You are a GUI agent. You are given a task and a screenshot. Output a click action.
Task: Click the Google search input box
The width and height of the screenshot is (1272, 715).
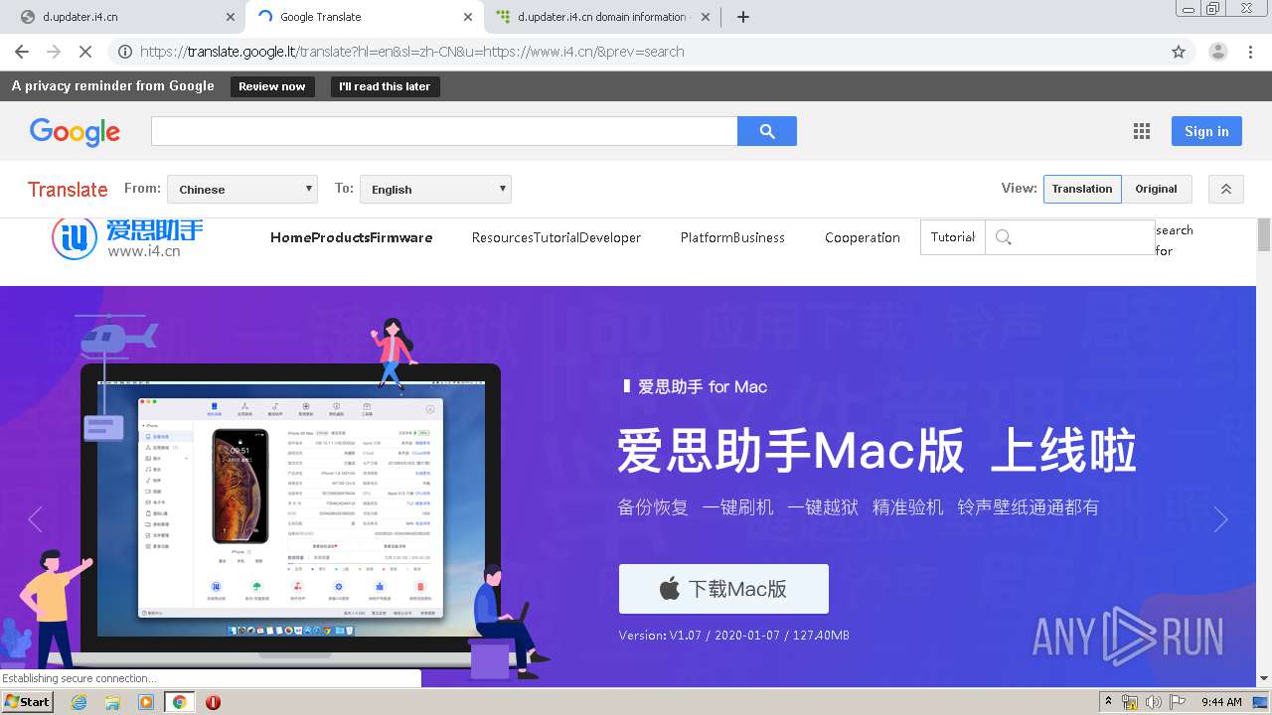[x=444, y=131]
